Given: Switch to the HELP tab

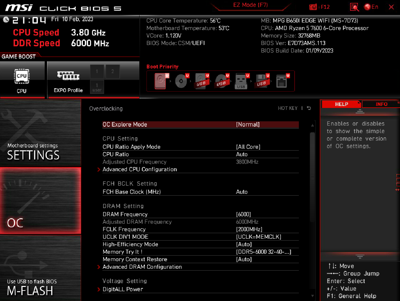Looking at the screenshot, I should pyautogui.click(x=341, y=104).
